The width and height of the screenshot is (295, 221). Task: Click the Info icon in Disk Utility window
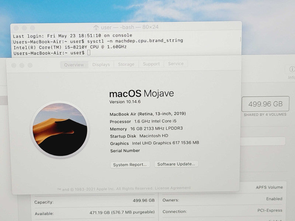(292, 69)
